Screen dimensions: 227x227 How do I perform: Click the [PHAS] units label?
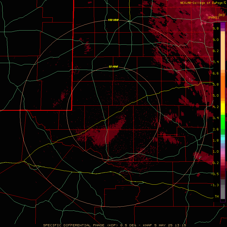[x=213, y=17]
